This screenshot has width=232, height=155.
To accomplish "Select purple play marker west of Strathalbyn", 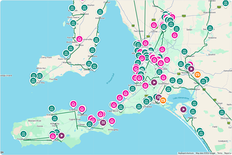I will (x=154, y=83).
